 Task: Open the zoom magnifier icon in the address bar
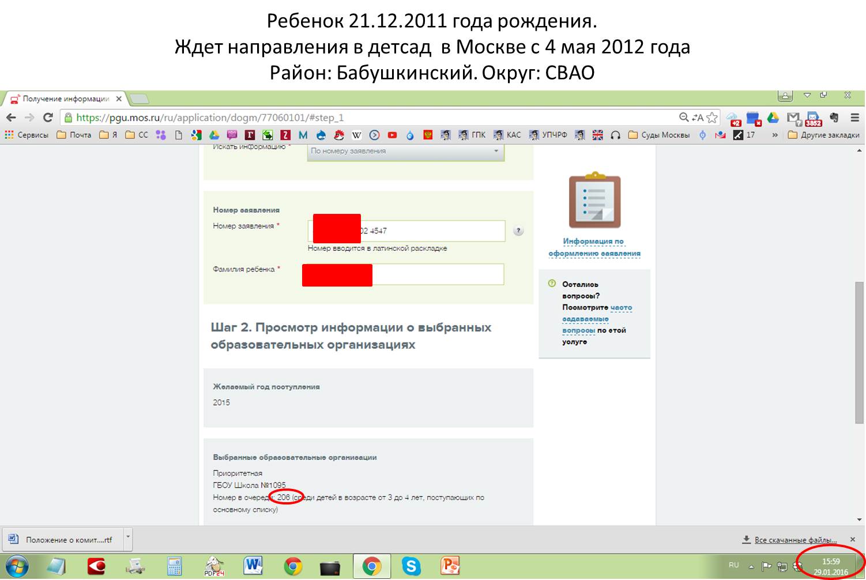tap(684, 118)
